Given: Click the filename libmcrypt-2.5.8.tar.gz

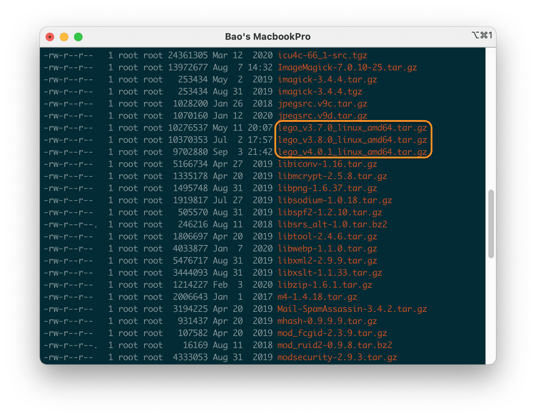Looking at the screenshot, I should [x=332, y=177].
